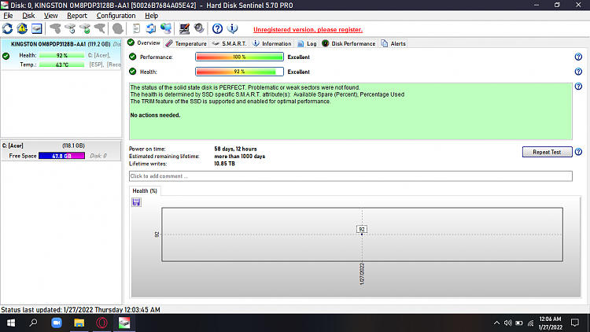The image size is (590, 332).
Task: Open the Configuration menu
Action: point(116,16)
